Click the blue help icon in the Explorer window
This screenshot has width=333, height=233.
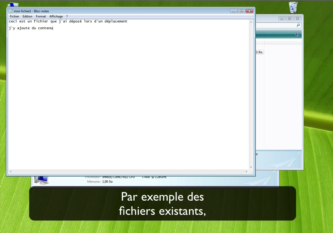point(297,34)
